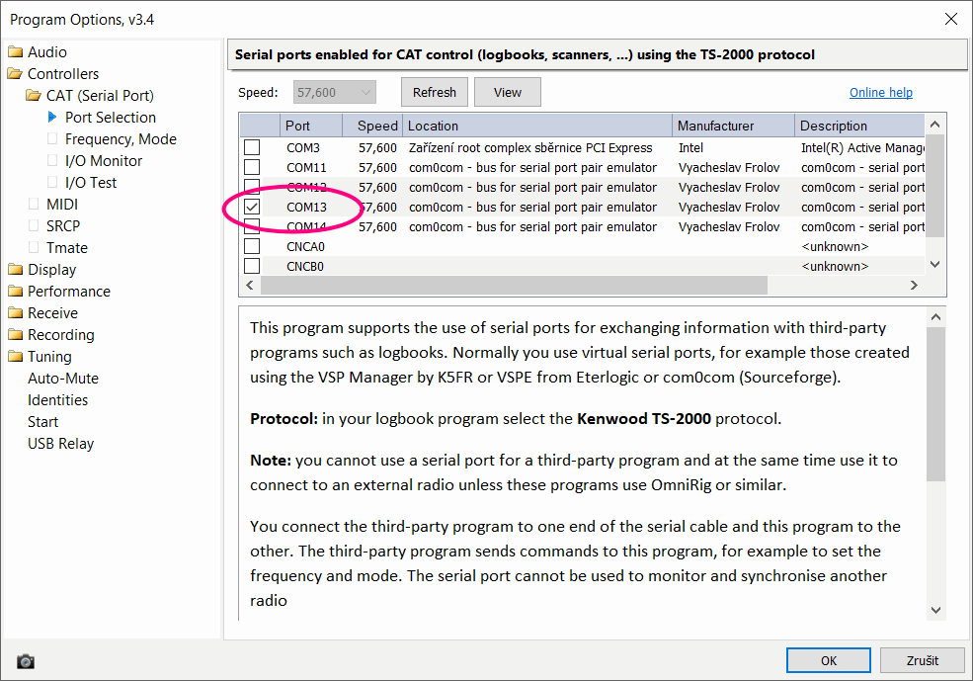Click the CAT (Serial Port) folder icon
Viewport: 973px width, 681px height.
click(x=34, y=95)
